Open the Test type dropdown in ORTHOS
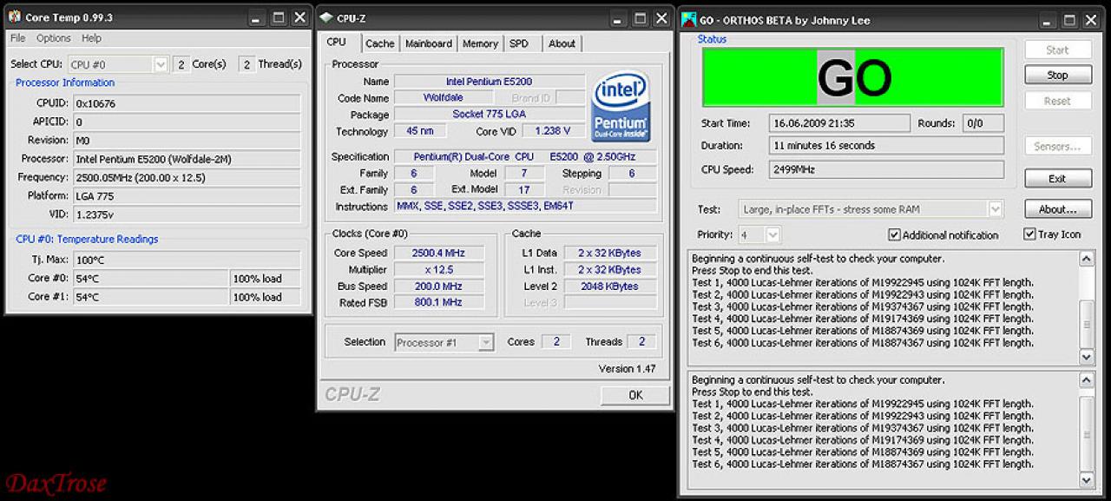The image size is (1111, 501). point(996,209)
